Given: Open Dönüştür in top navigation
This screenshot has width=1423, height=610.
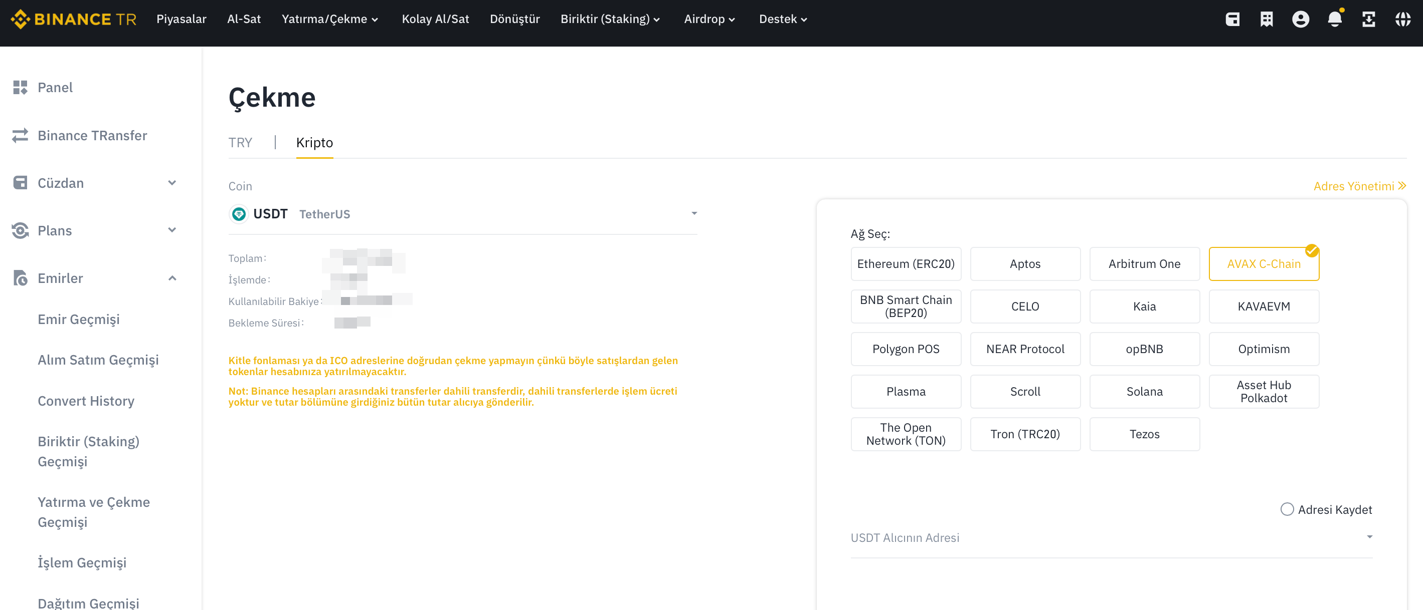Looking at the screenshot, I should [515, 20].
